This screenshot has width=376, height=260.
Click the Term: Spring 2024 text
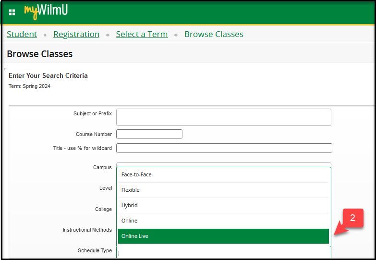click(29, 87)
